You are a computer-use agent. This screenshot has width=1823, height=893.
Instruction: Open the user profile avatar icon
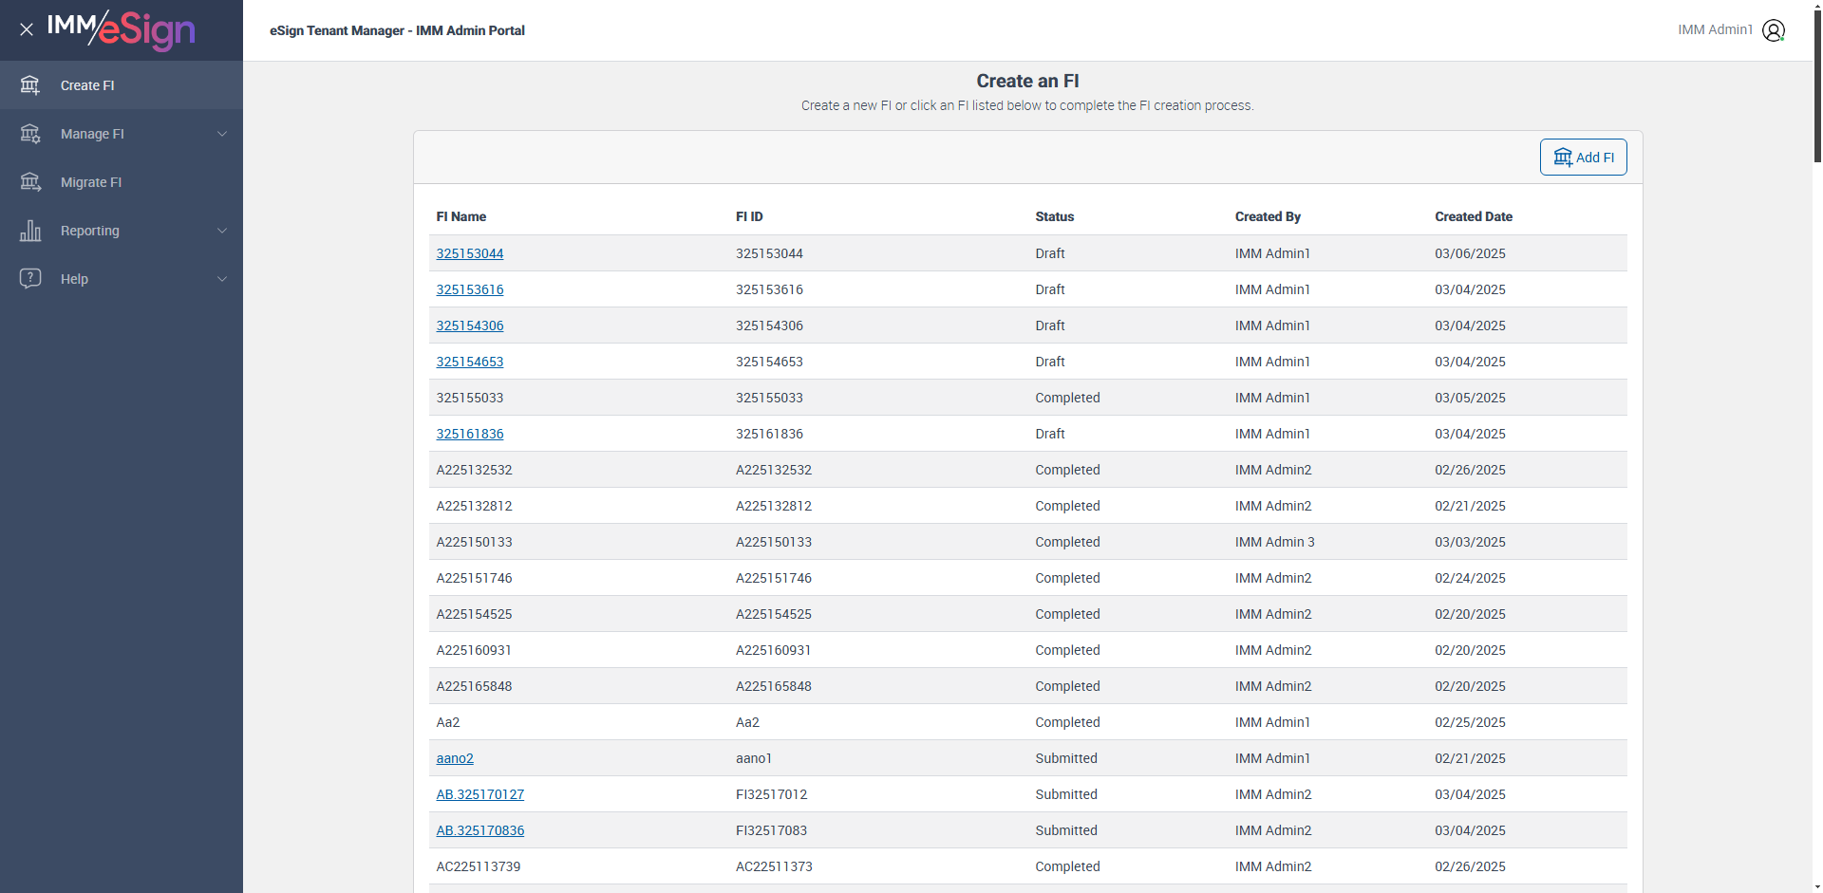[1773, 30]
